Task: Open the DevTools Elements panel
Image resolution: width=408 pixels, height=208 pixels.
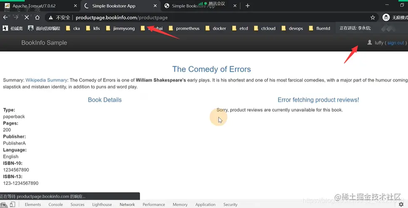Action: tap(33, 205)
